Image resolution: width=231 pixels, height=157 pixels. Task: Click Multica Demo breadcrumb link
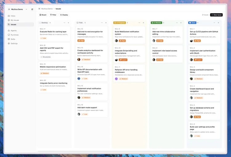tap(47, 9)
